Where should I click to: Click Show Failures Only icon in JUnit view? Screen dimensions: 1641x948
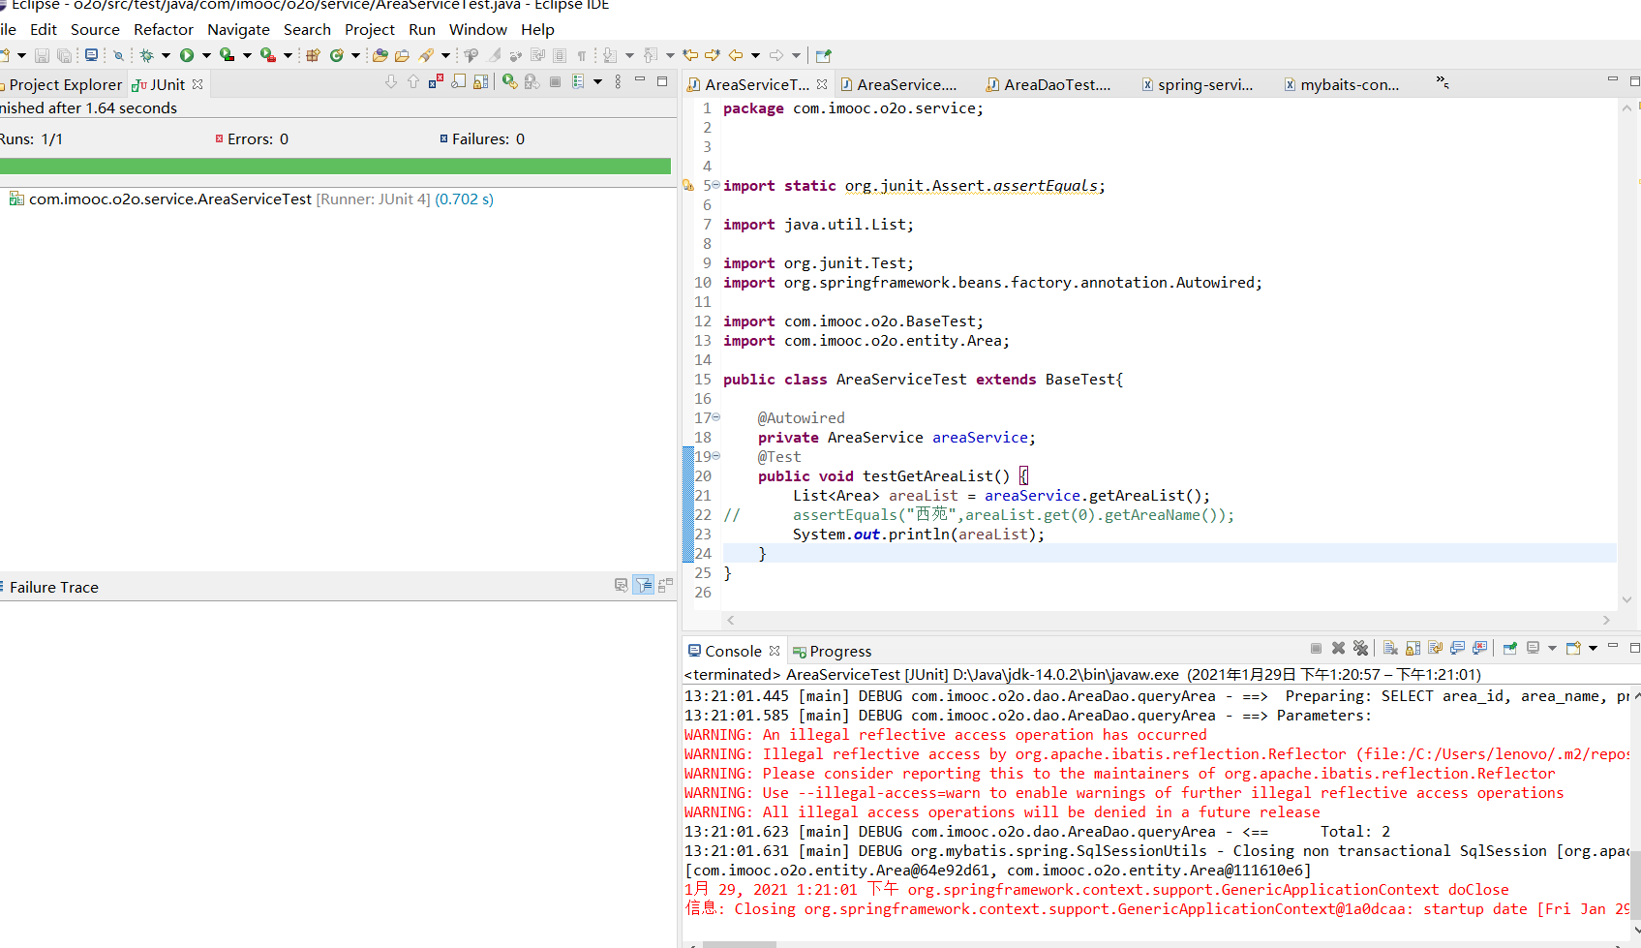437,82
